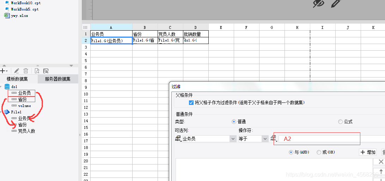Select the 公式 type radio button

pos(340,121)
